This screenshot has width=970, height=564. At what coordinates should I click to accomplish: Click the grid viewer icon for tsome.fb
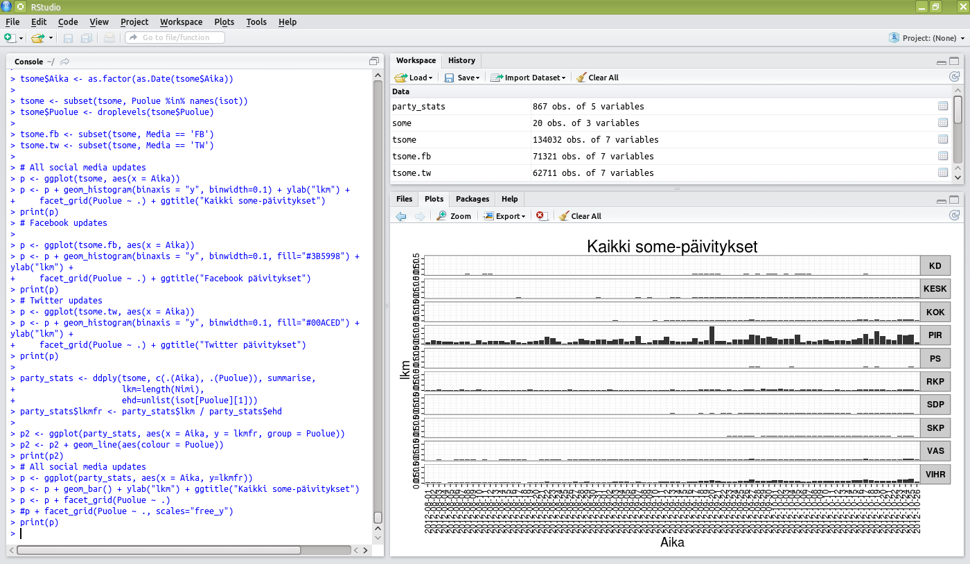tap(942, 156)
